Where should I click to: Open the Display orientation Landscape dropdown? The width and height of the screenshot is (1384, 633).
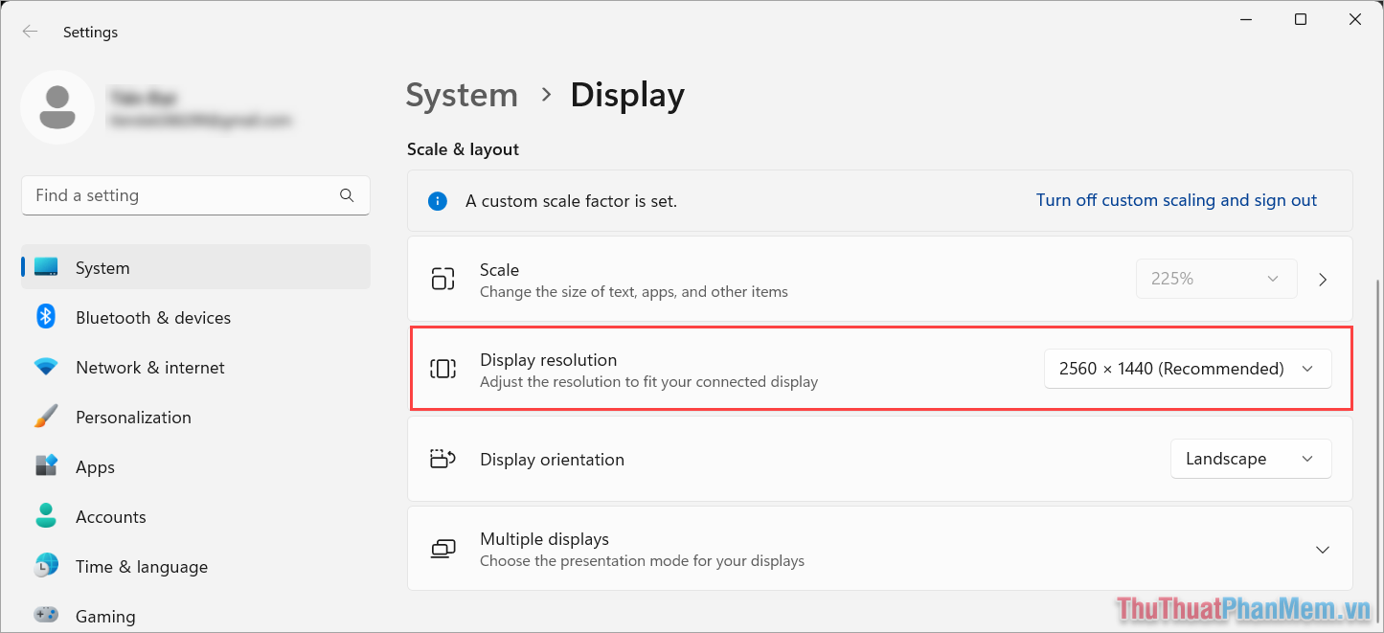pyautogui.click(x=1250, y=458)
